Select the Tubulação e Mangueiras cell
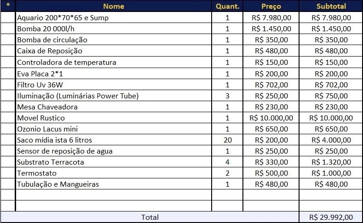Screen dimensions: 363x223 point(114,184)
